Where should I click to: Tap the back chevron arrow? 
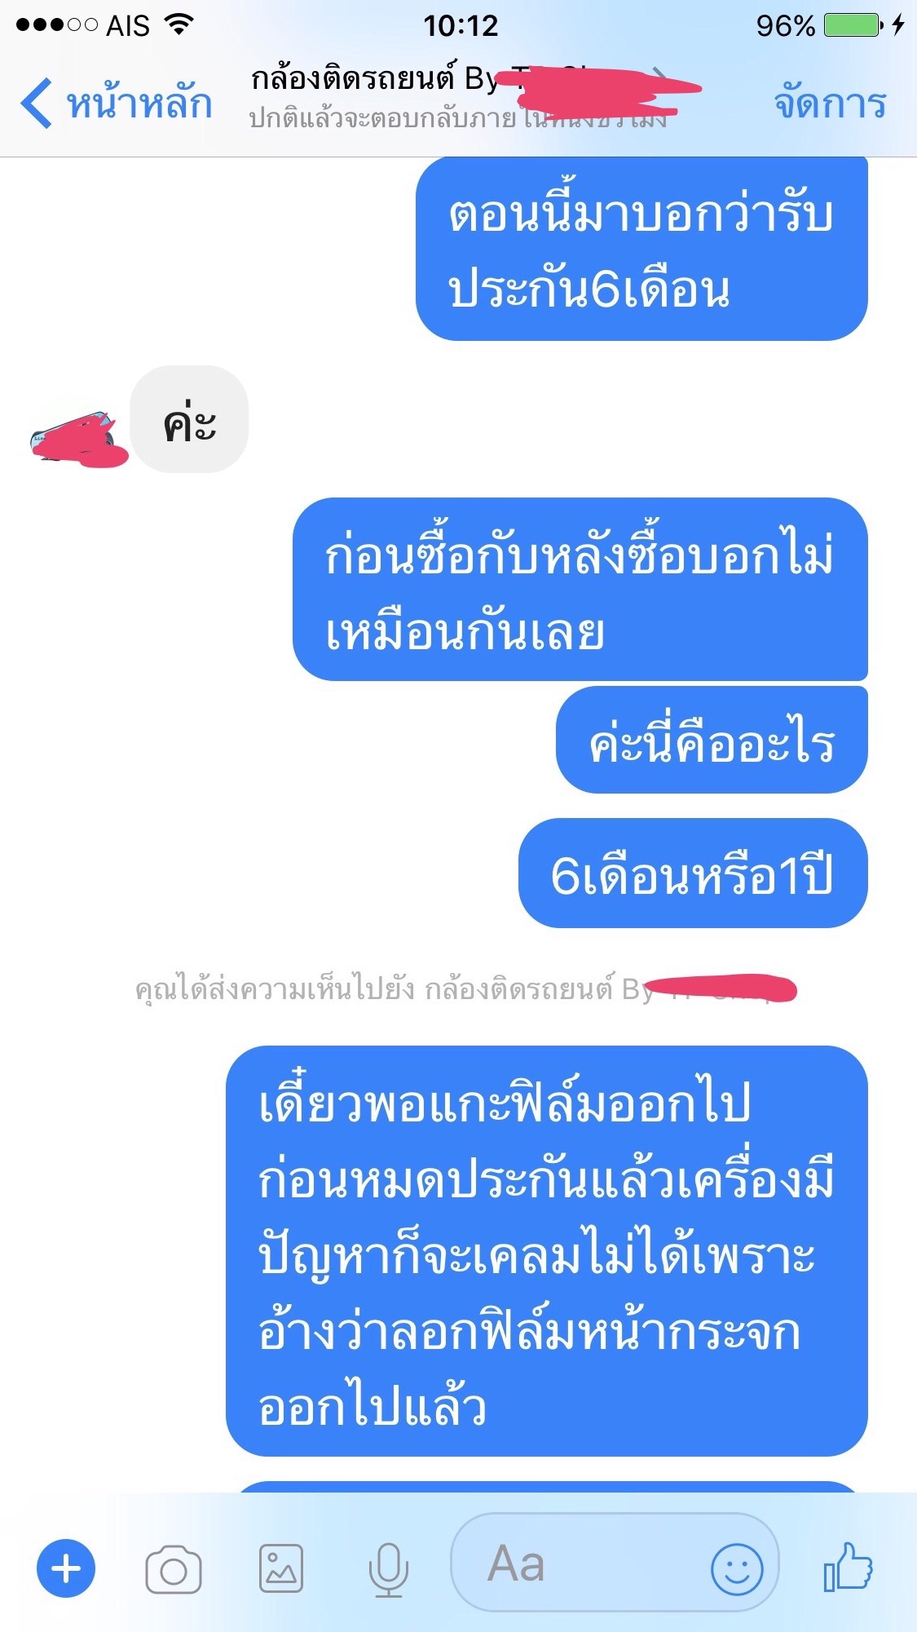(x=37, y=103)
